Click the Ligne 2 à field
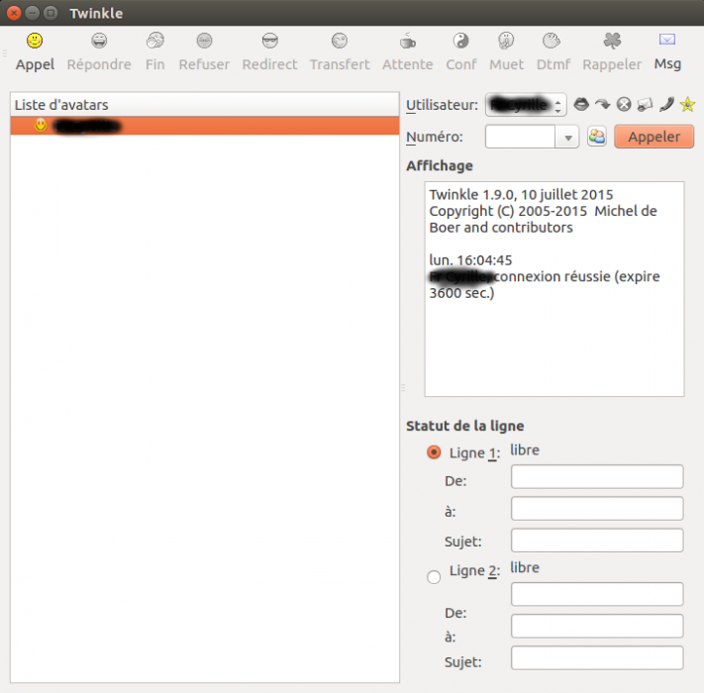Screen dimensions: 704x693 click(x=597, y=626)
